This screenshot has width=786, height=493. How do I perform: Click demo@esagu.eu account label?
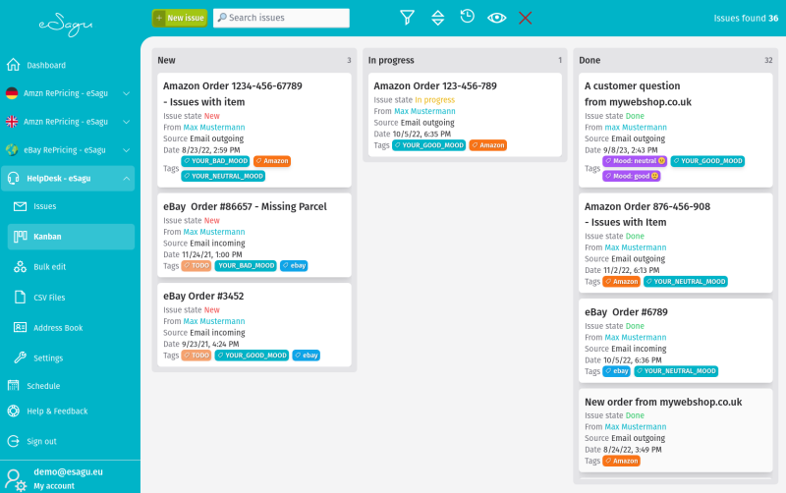click(68, 472)
